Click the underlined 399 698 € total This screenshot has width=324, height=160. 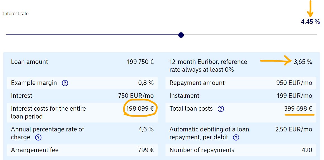pos(298,108)
